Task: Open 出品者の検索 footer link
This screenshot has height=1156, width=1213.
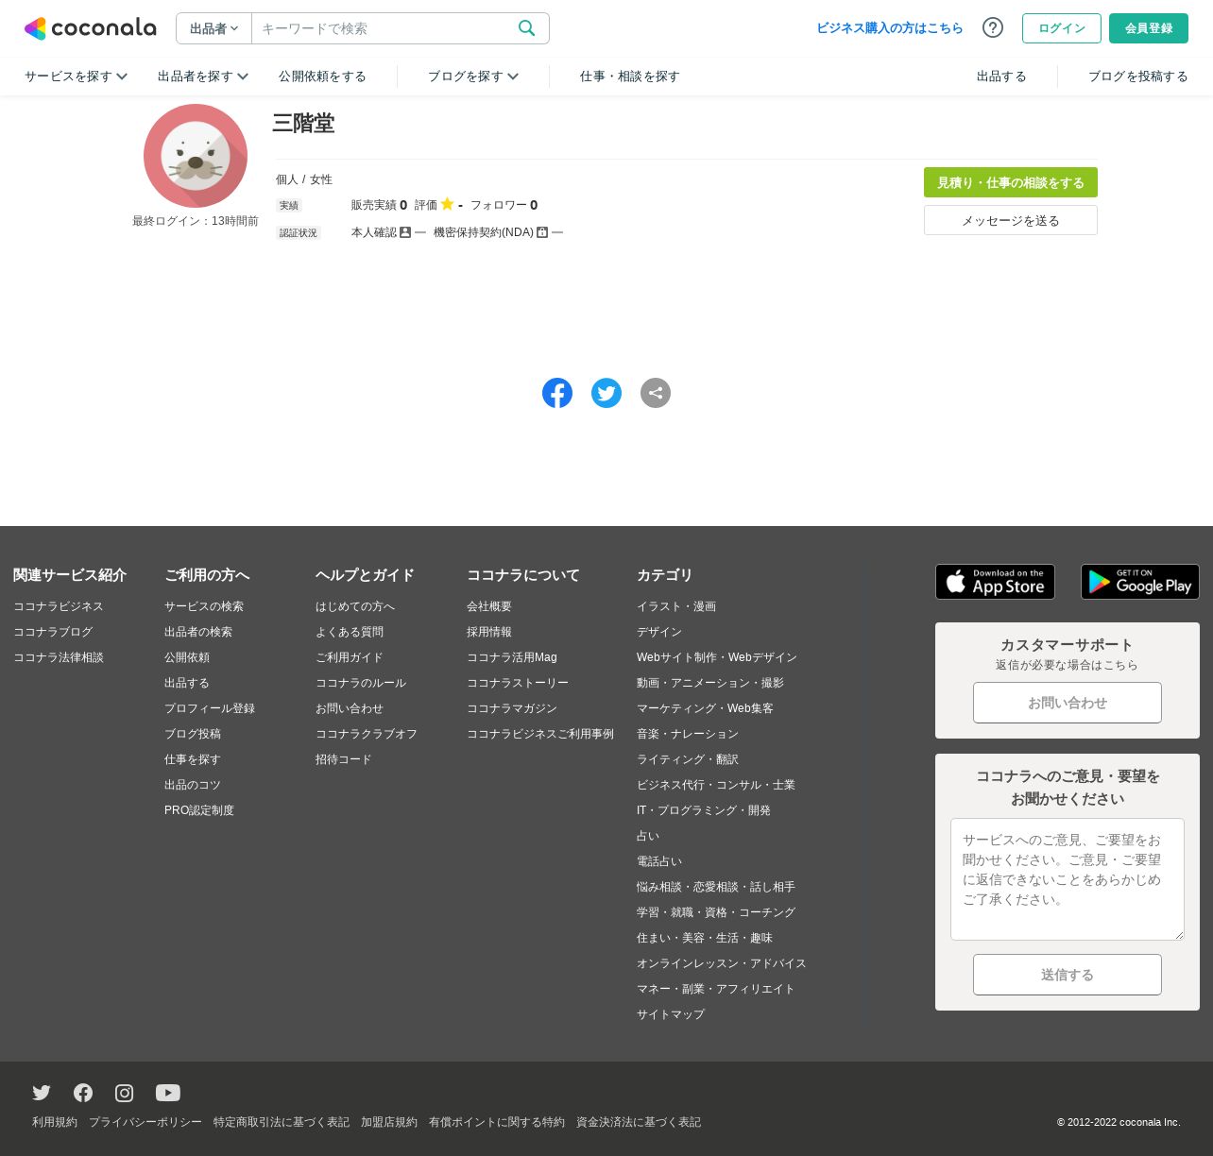Action: (198, 632)
